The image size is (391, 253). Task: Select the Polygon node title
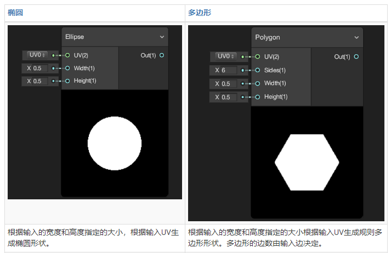tap(267, 37)
